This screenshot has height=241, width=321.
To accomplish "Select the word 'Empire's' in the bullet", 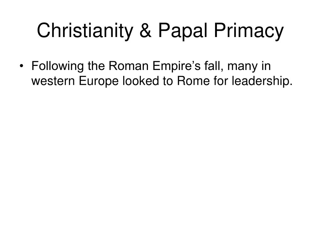I will coord(176,67).
